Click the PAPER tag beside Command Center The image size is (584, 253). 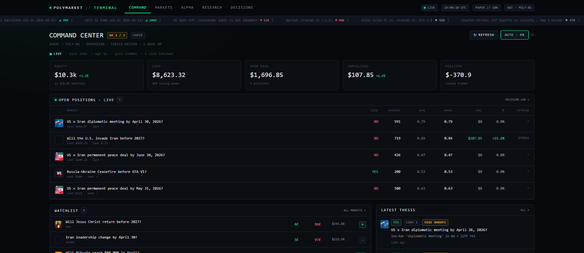138,35
